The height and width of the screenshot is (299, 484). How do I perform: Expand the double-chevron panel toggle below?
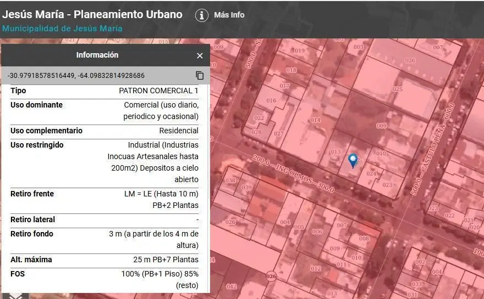click(16, 296)
